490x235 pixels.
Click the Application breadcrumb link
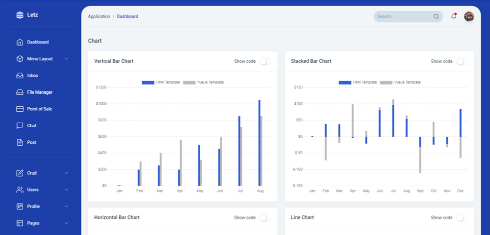tap(99, 16)
